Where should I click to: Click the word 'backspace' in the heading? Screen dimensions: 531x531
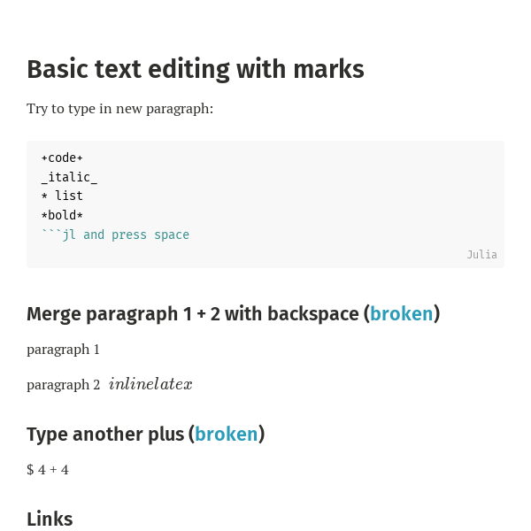tap(313, 314)
